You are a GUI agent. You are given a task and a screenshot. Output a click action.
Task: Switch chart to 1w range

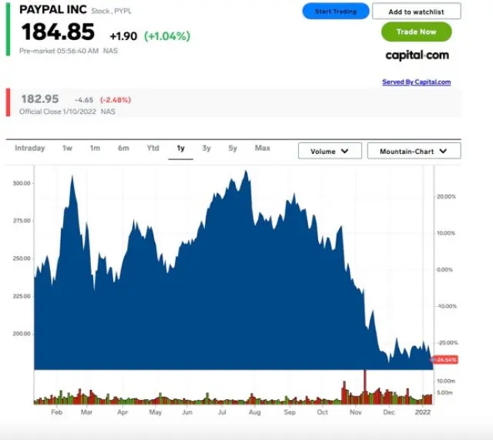pos(68,148)
